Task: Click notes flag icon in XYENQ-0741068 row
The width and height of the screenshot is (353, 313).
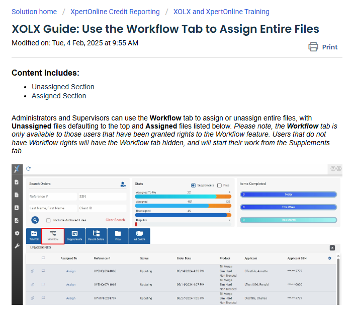Action: (x=43, y=285)
